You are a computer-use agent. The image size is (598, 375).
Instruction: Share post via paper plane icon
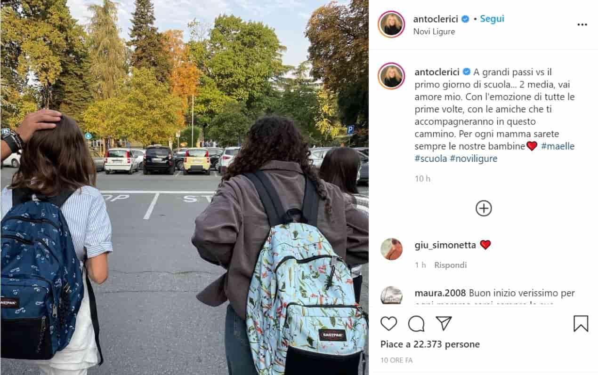(444, 323)
